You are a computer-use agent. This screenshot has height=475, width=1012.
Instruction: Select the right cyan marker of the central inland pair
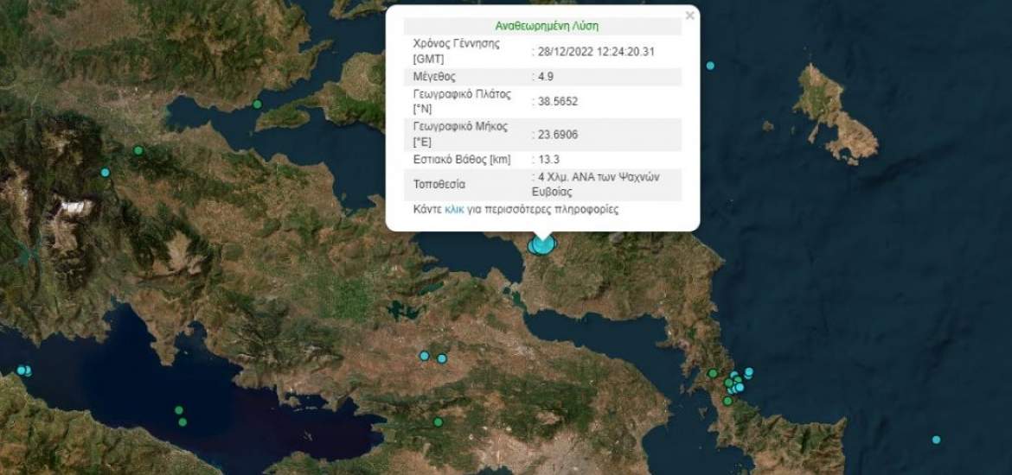click(442, 358)
